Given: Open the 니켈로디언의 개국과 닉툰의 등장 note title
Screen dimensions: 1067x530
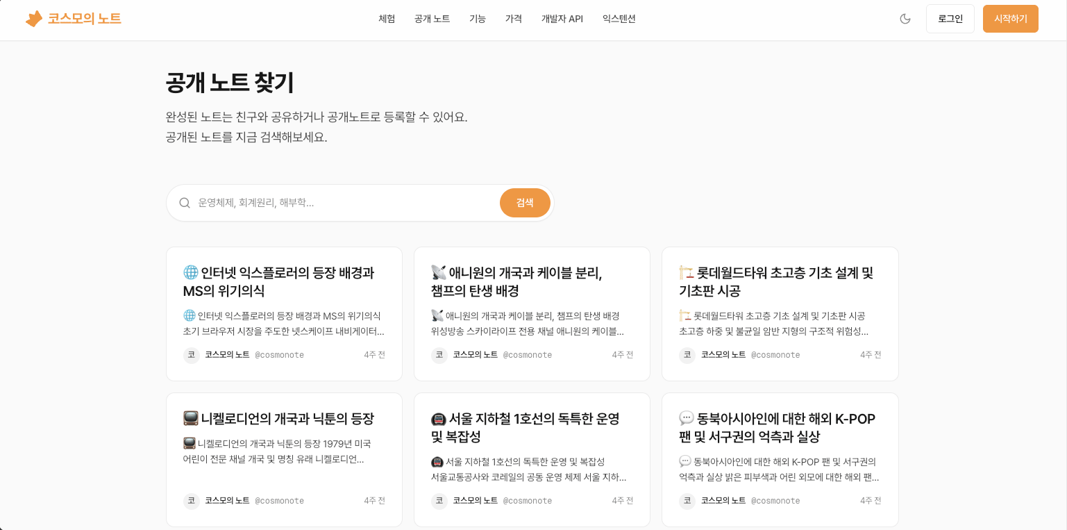Looking at the screenshot, I should tap(279, 419).
